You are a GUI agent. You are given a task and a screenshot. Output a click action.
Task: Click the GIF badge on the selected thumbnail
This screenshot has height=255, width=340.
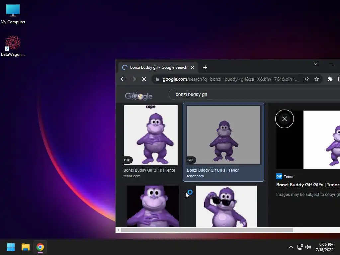(x=191, y=160)
